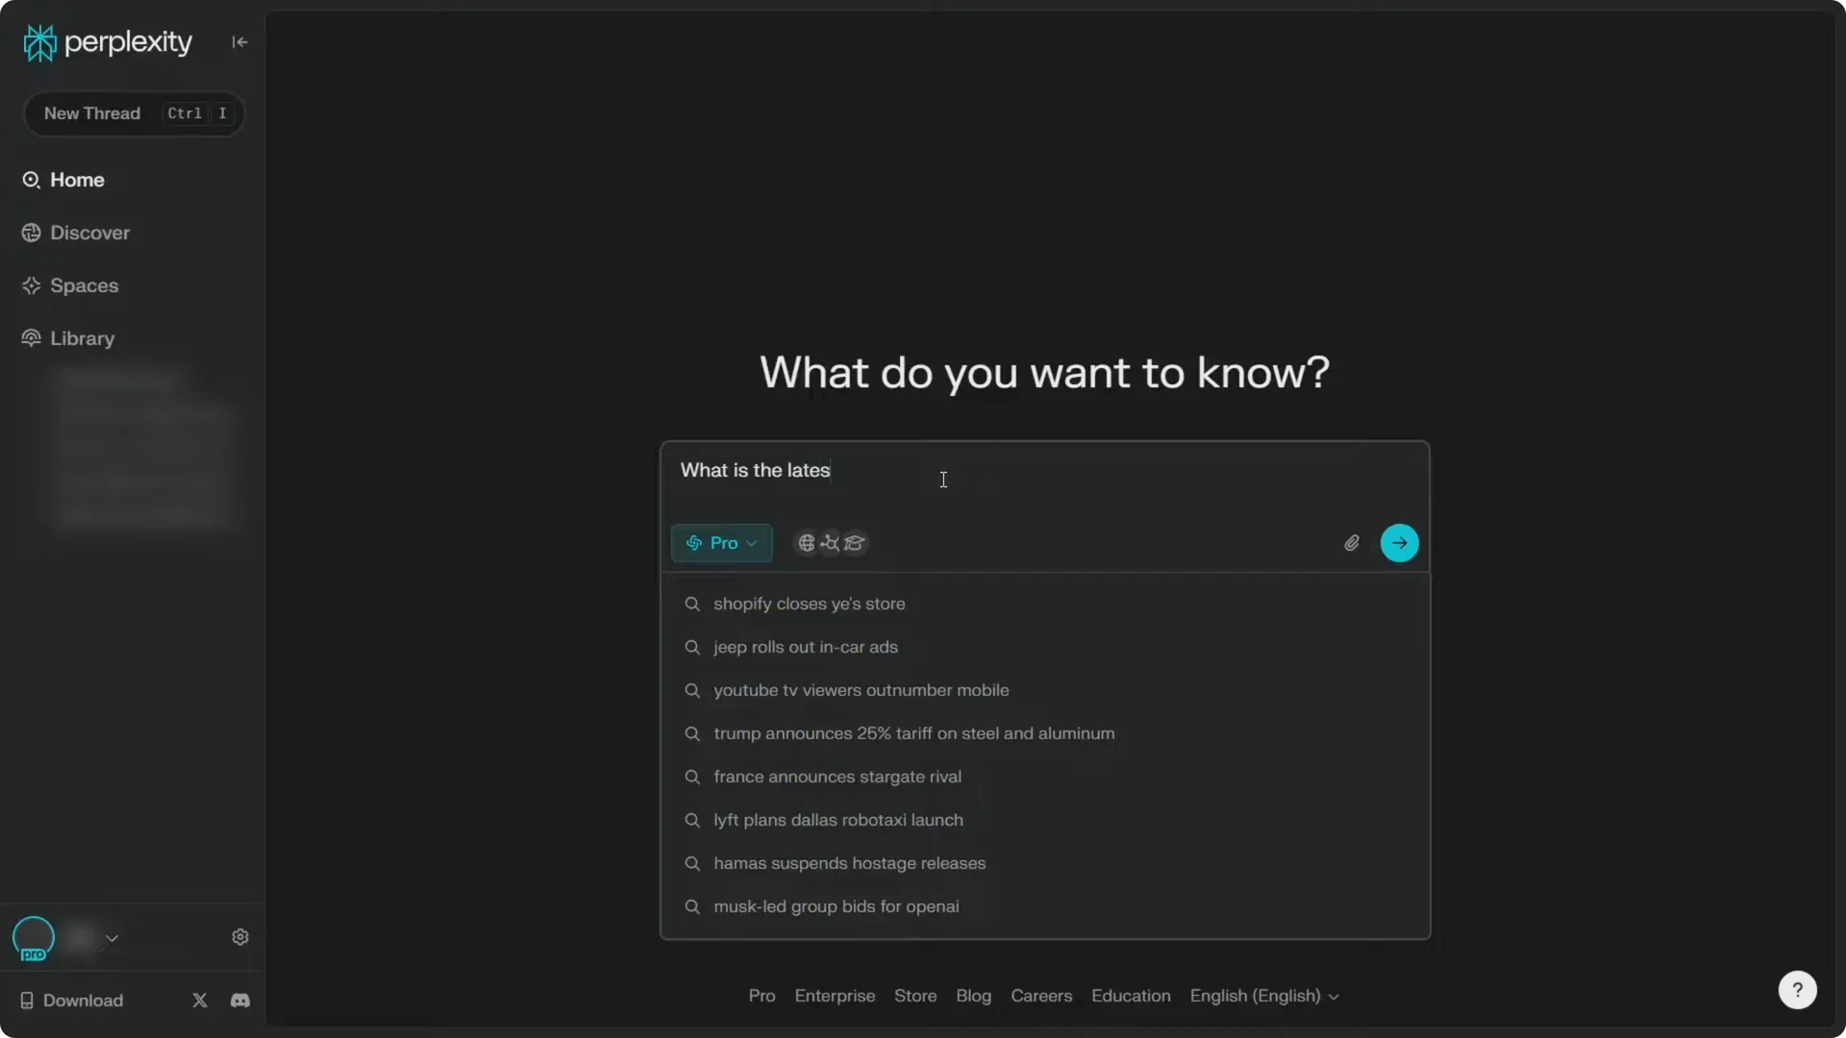Open Perplexity's X profile
The height and width of the screenshot is (1038, 1846).
199,1000
